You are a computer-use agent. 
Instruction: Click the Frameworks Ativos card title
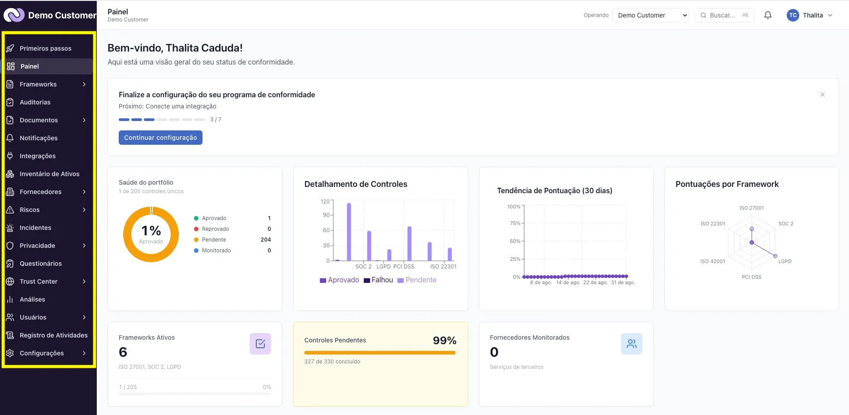point(147,337)
